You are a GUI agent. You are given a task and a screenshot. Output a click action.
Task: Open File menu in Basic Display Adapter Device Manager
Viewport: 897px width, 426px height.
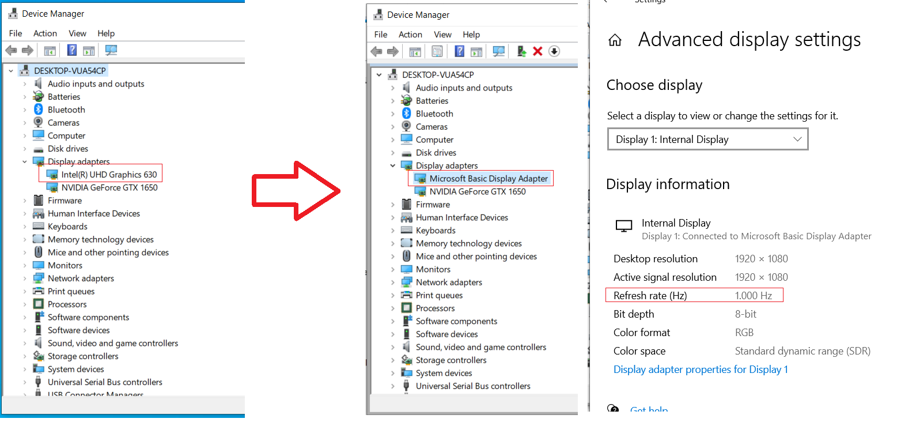(381, 35)
